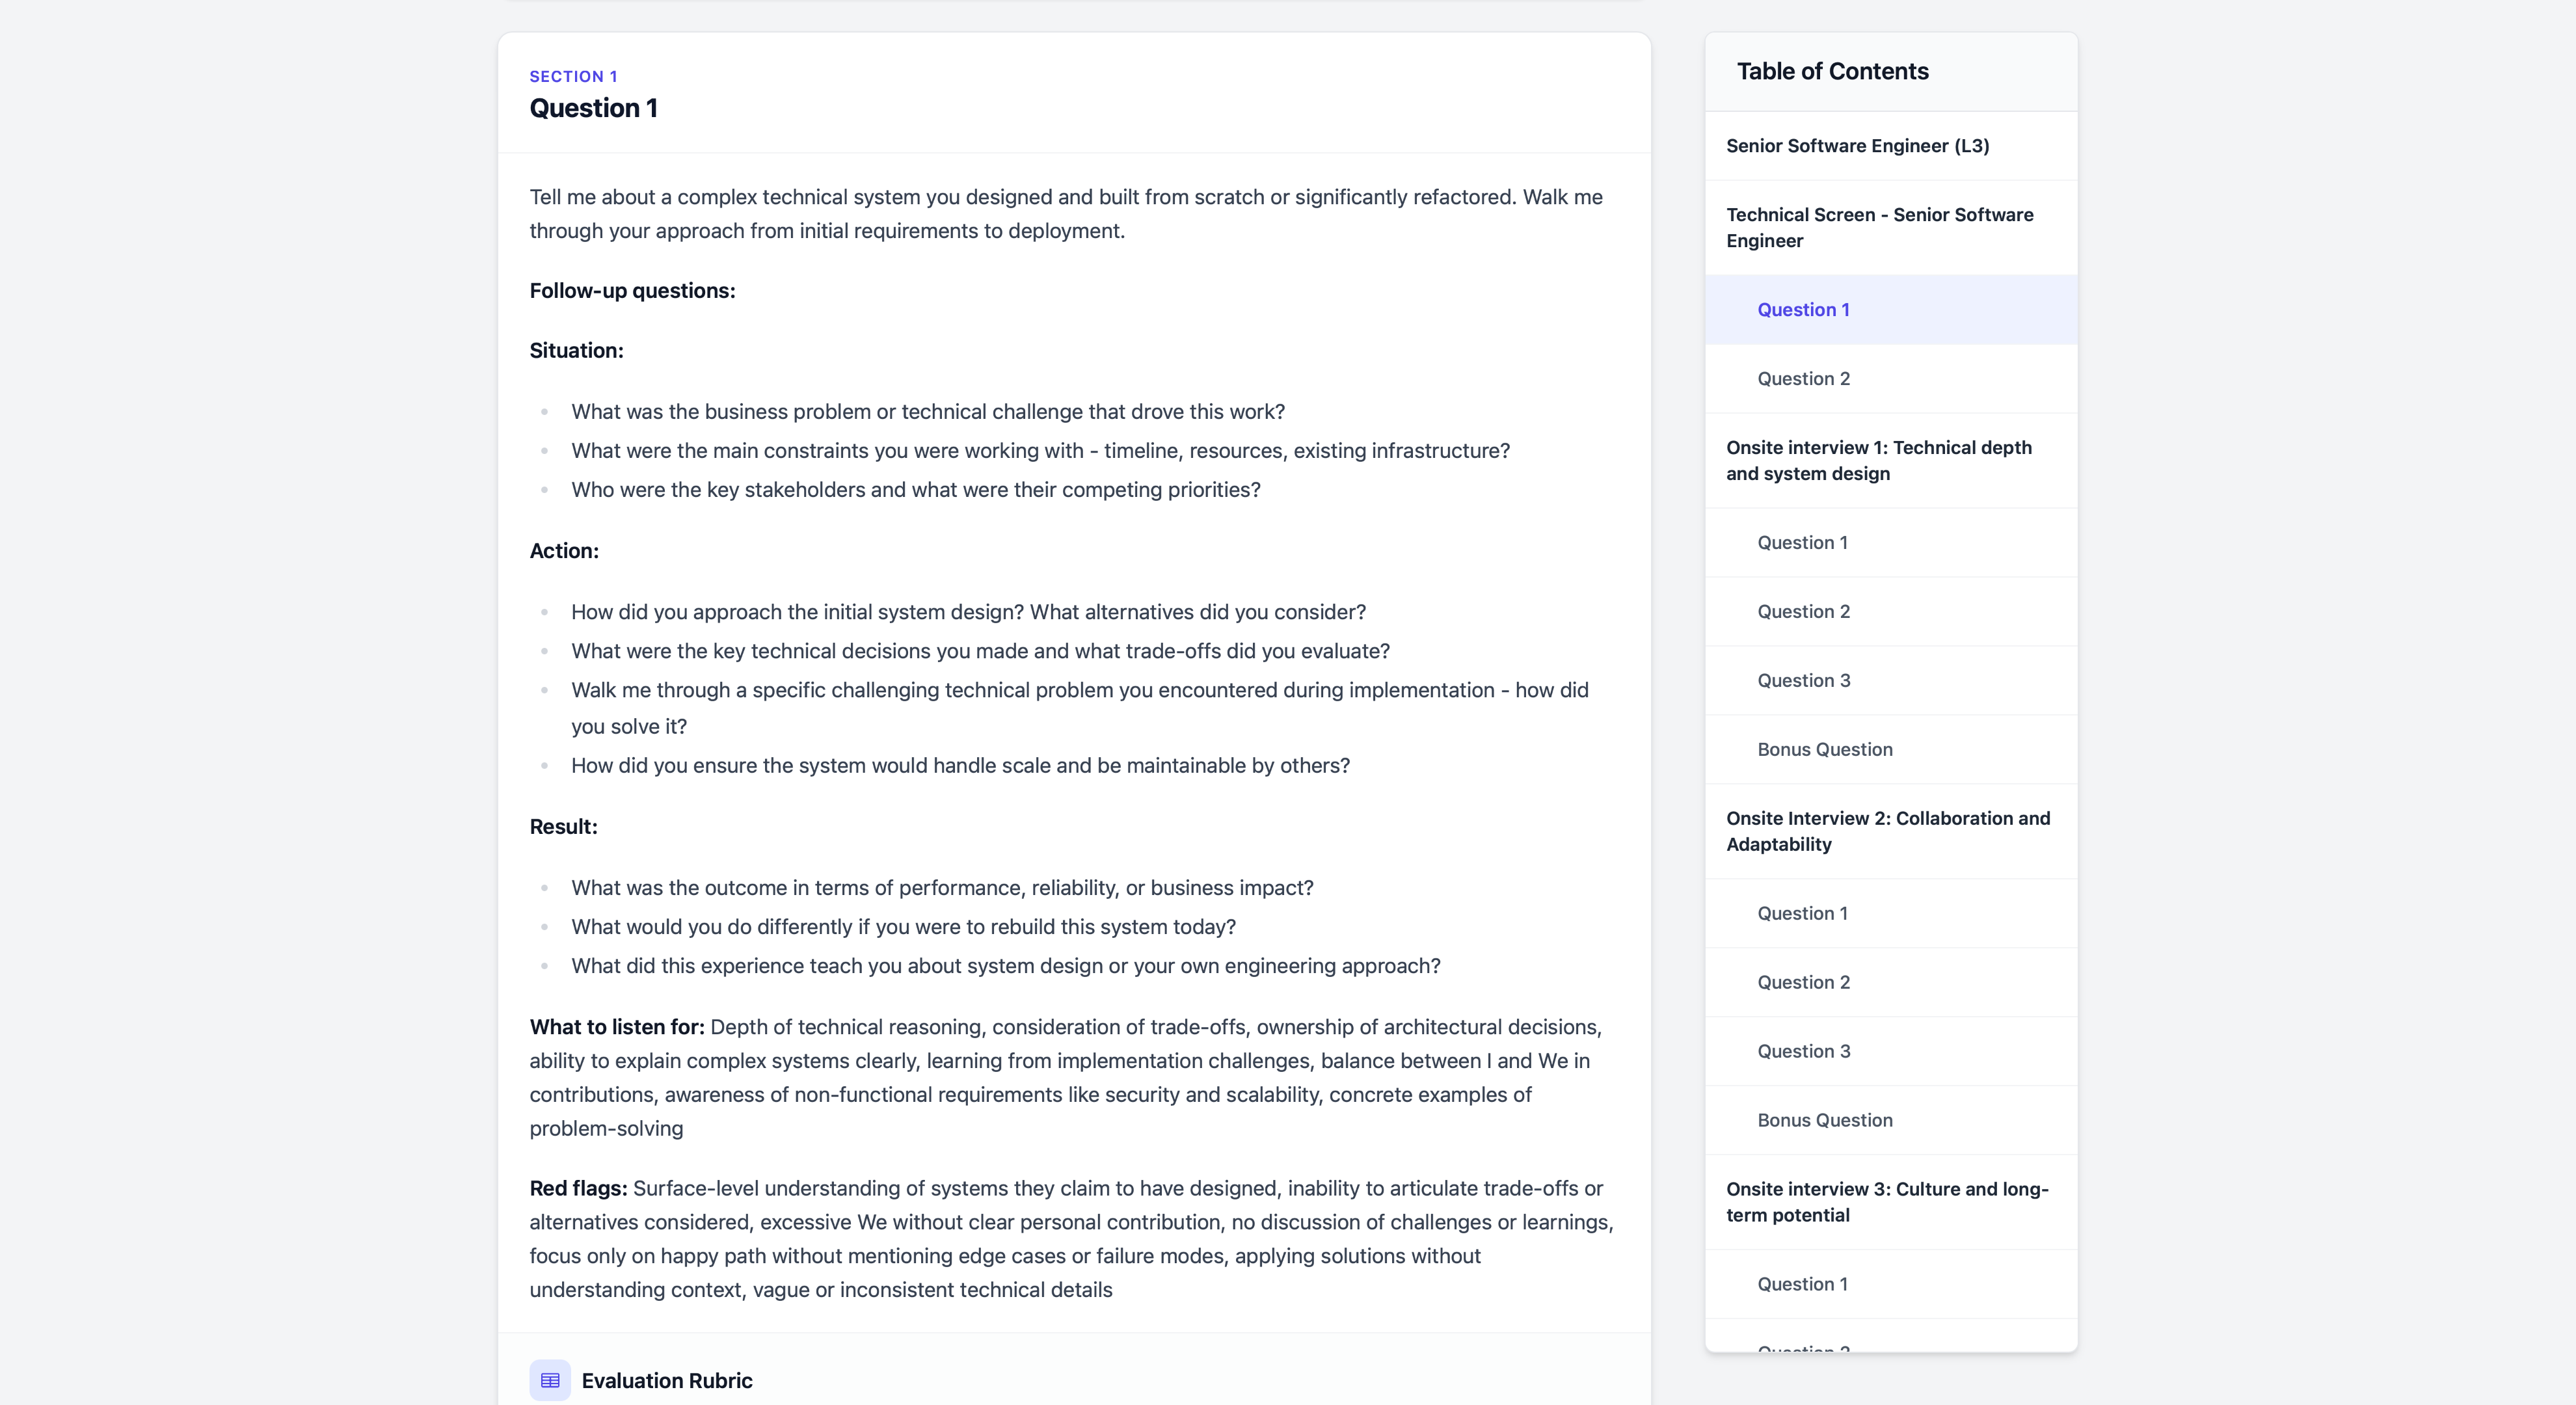Viewport: 2576px width, 1405px height.
Task: Open Onsite interview 1: Technical depth section
Action: tap(1878, 461)
